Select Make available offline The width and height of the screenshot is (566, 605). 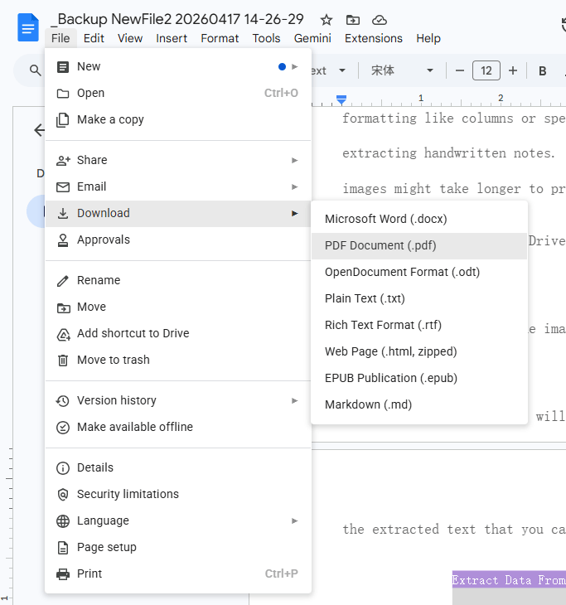tap(178, 427)
